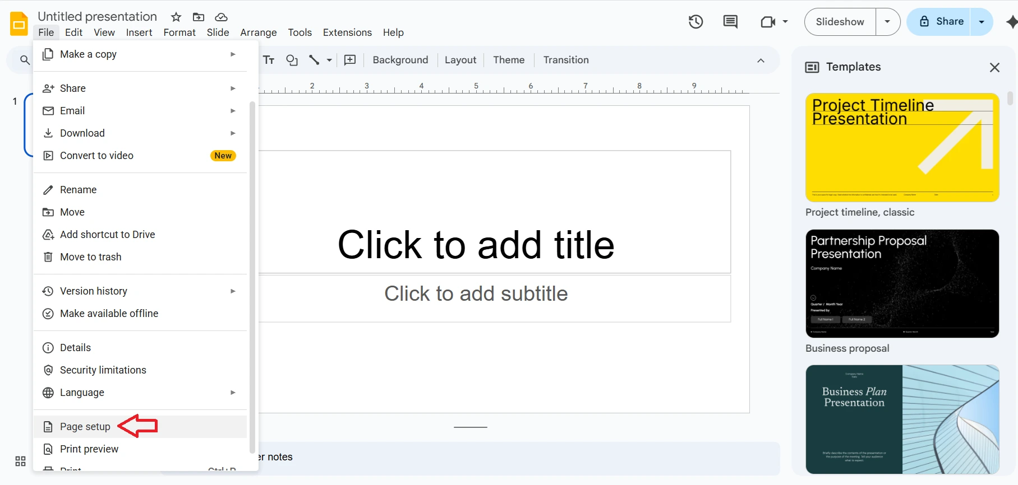Open the comments history icon

730,22
